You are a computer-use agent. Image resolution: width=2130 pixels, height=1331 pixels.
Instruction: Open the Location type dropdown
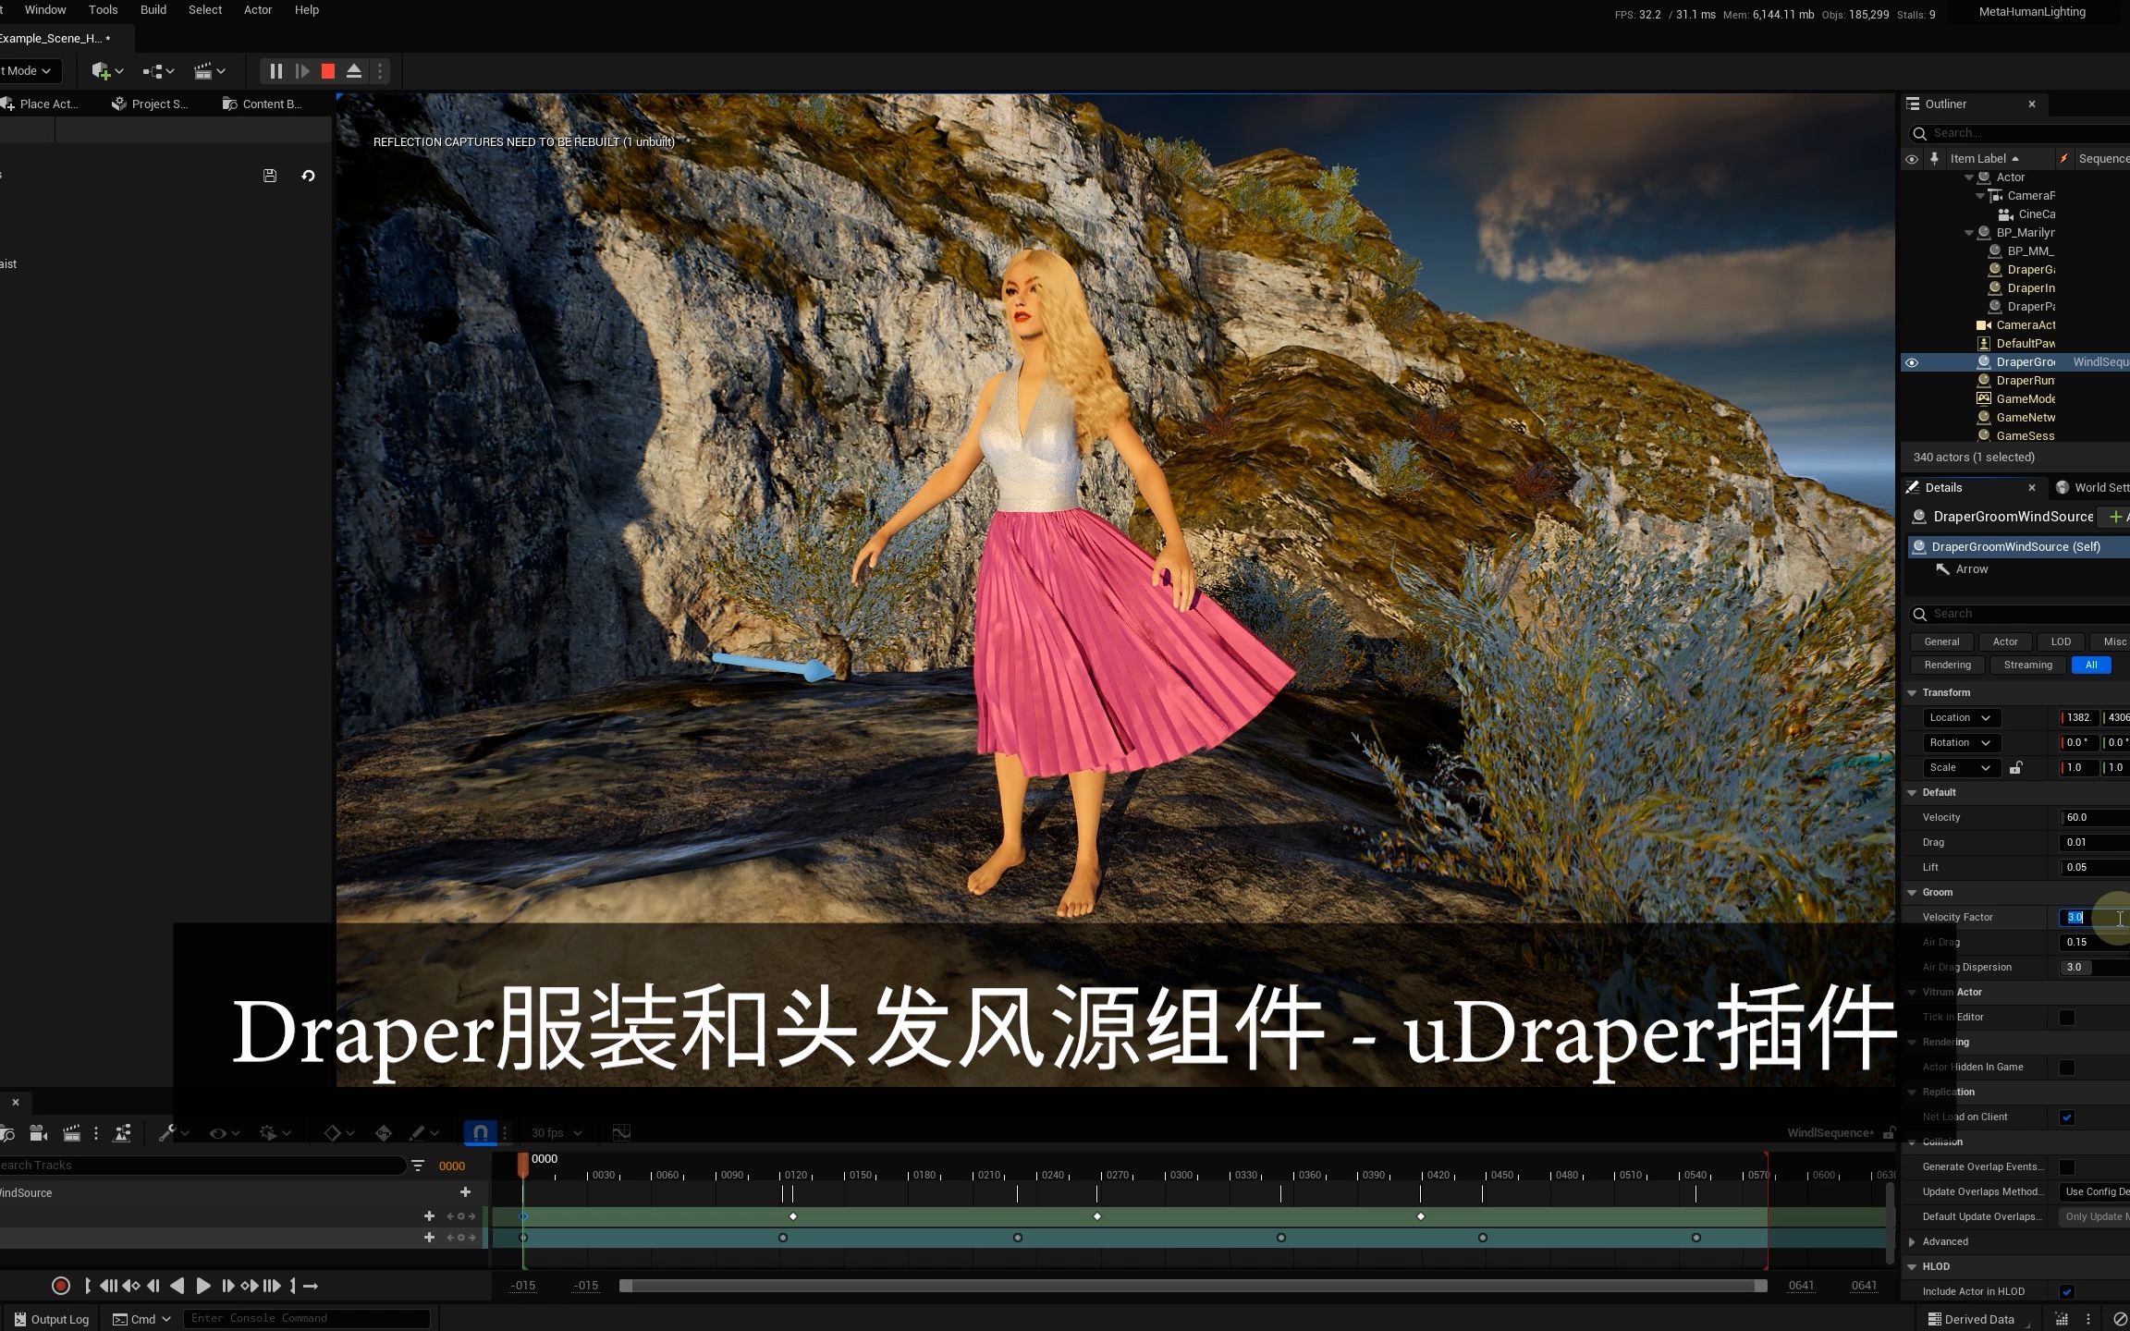pyautogui.click(x=1962, y=717)
